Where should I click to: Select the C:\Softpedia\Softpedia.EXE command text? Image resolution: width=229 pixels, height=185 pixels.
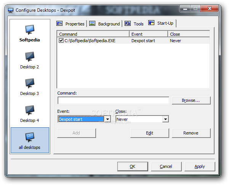[90, 41]
